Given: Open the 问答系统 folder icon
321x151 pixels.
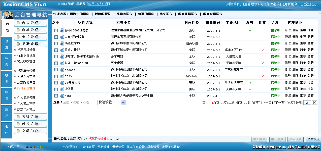Looking at the screenshot, I should (18, 123).
